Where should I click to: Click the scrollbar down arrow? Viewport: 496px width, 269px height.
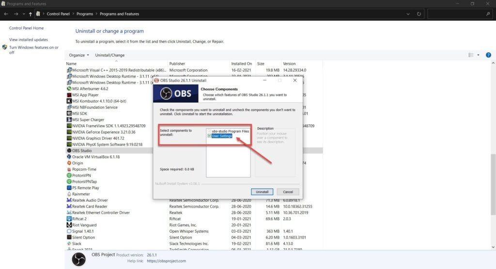493,247
